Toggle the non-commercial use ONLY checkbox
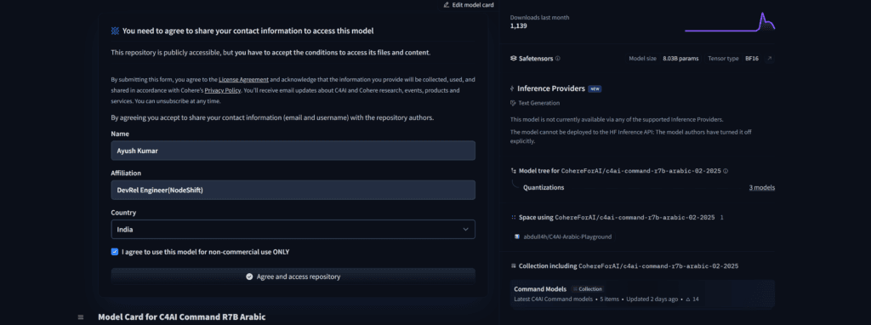The width and height of the screenshot is (871, 325). (x=115, y=252)
